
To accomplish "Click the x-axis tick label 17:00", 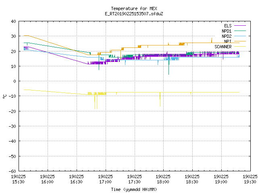I will [105, 182].
